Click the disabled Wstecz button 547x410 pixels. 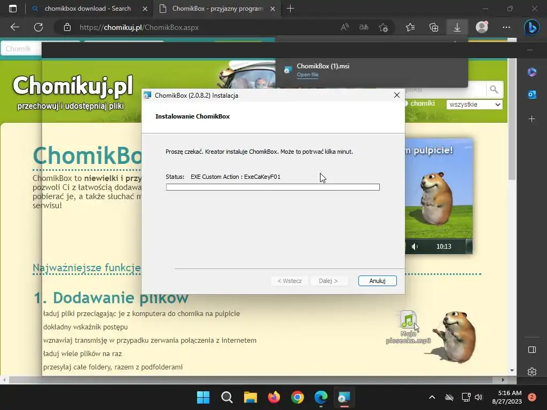click(x=289, y=281)
